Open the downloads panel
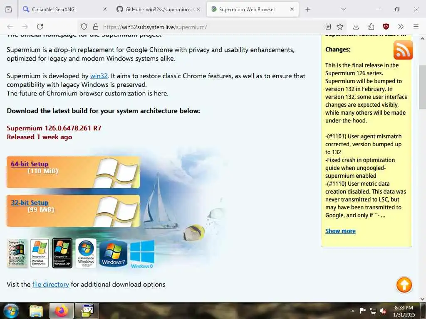The image size is (426, 319). coord(356,27)
